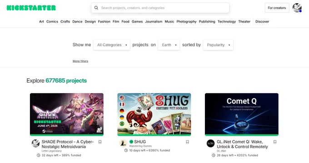Open the Art category
The image size is (309, 163).
pos(41,22)
